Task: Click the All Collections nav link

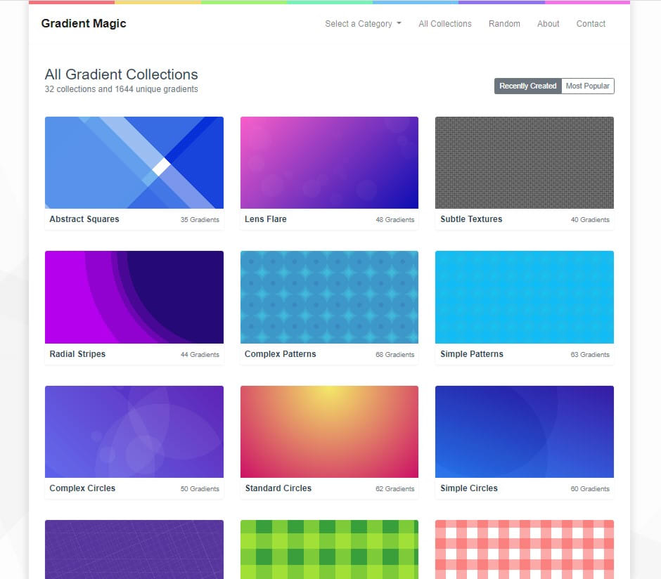Action: (x=444, y=24)
